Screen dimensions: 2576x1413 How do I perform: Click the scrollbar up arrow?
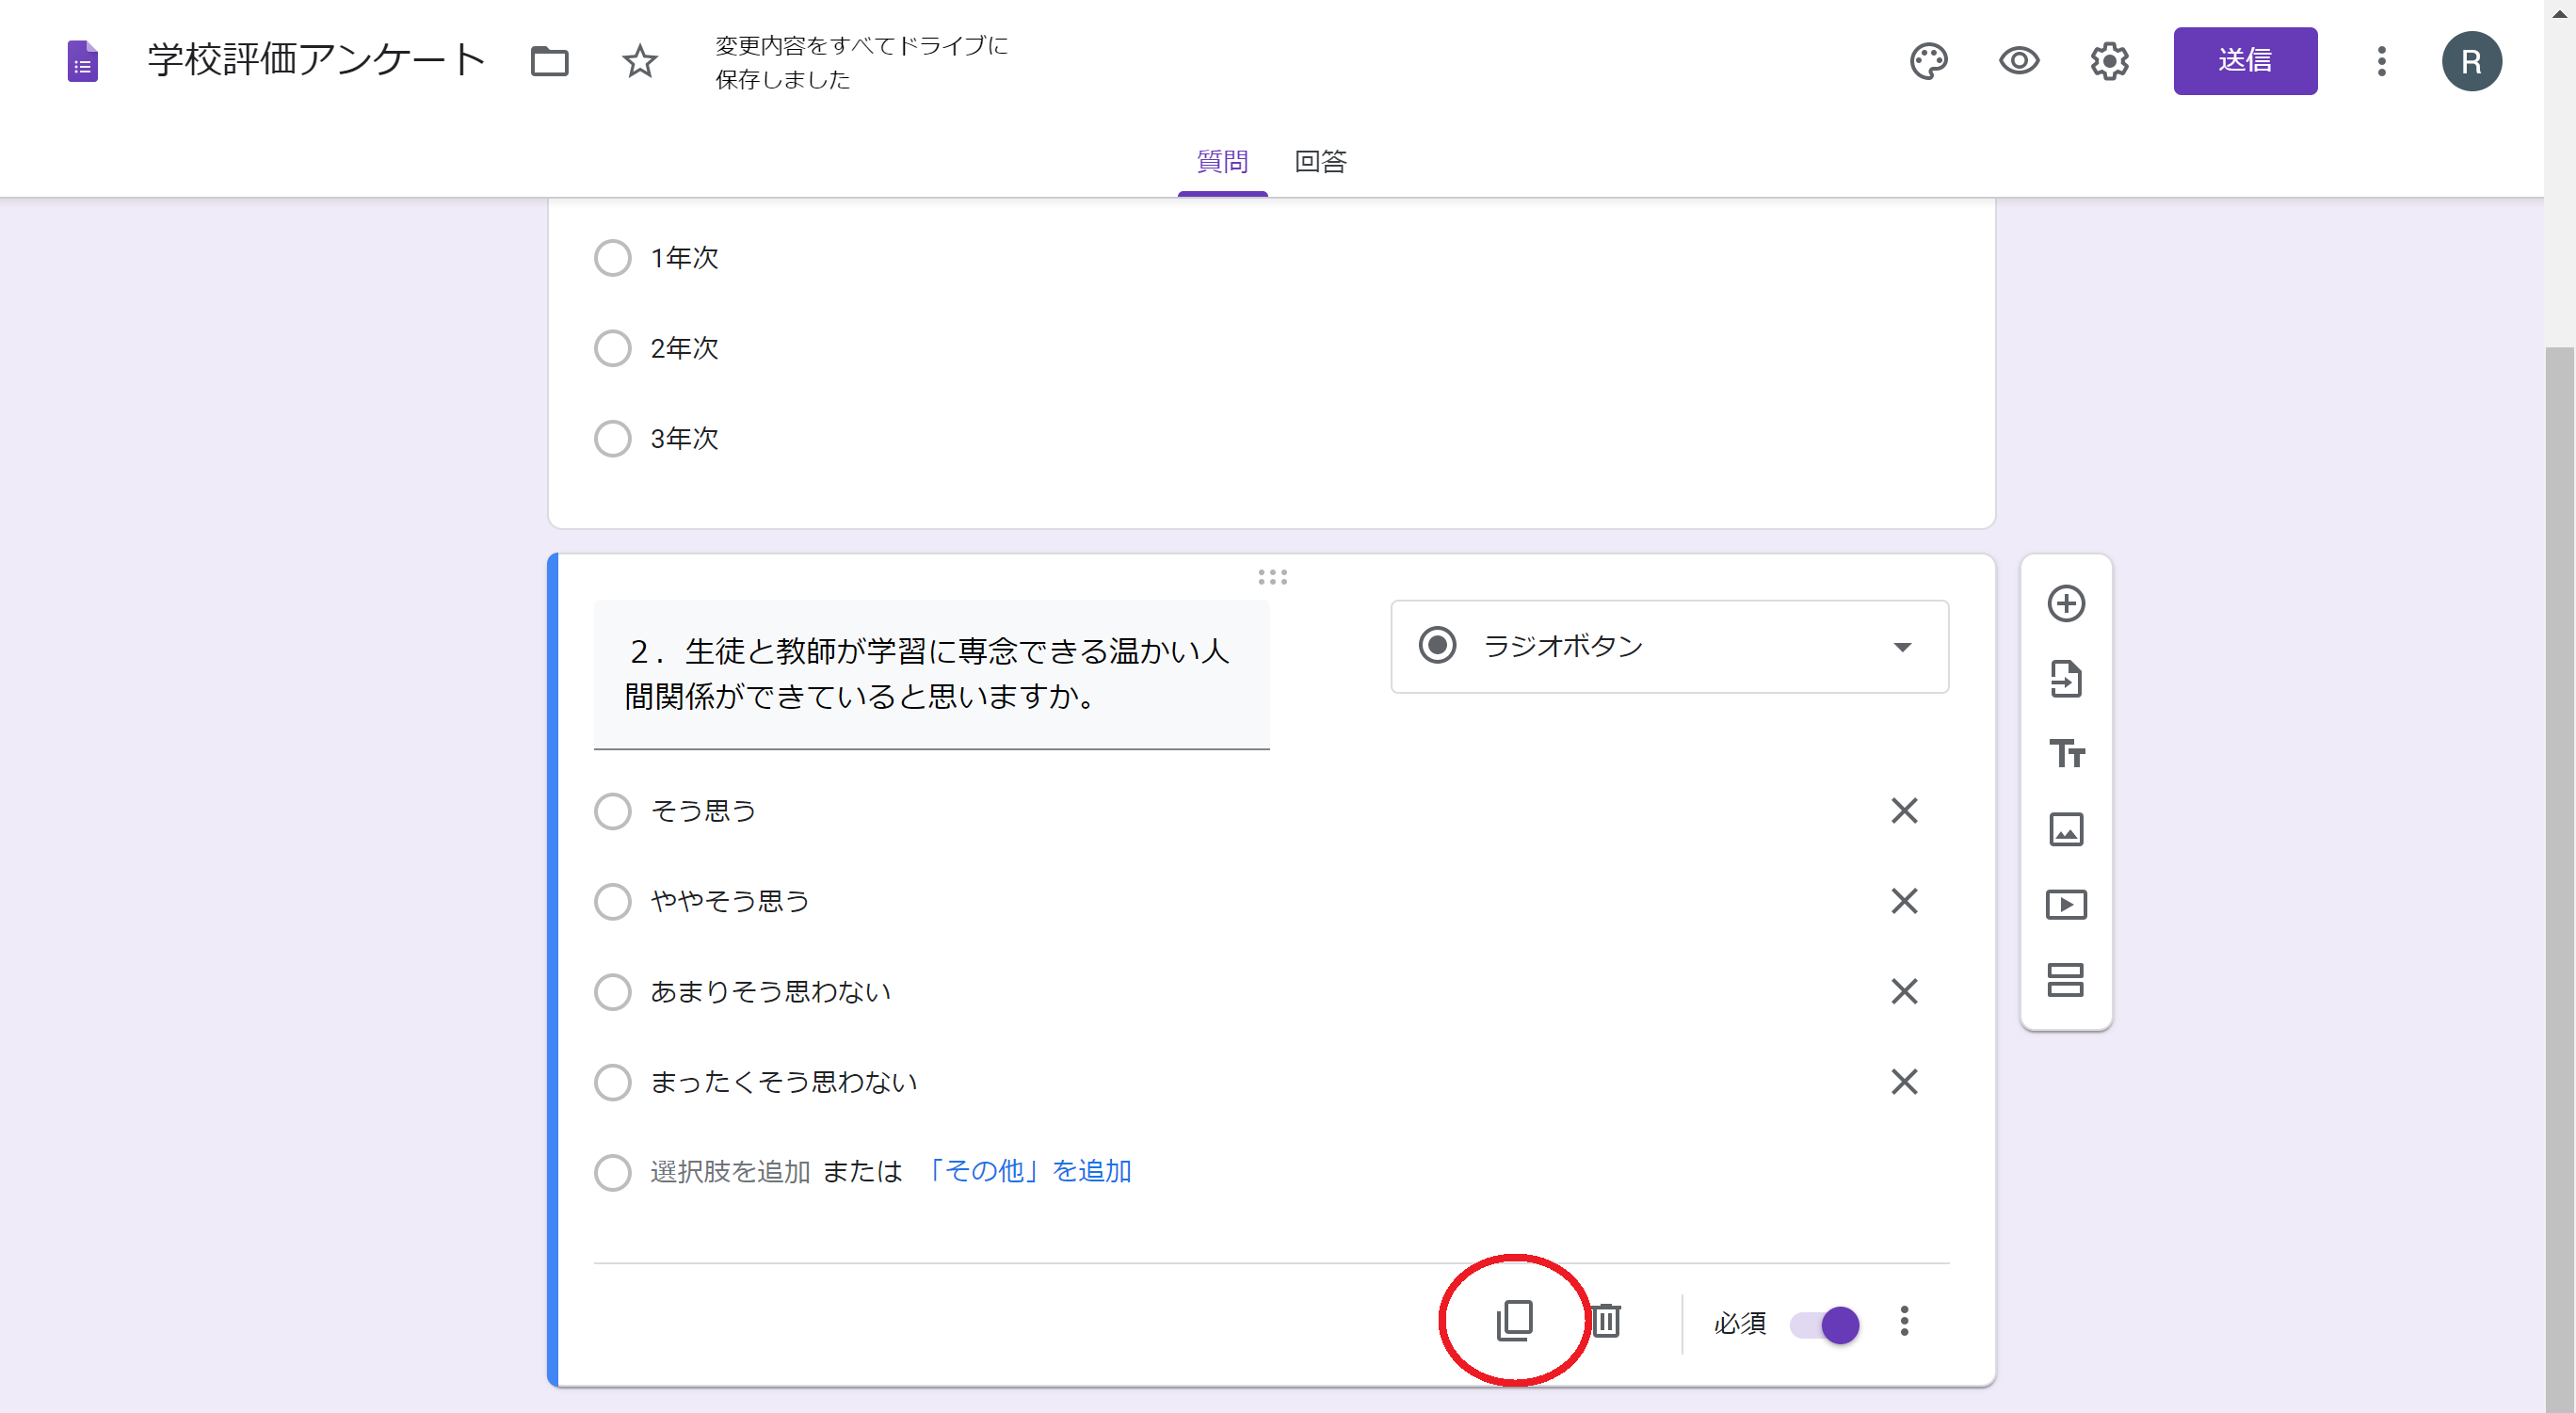[2560, 13]
